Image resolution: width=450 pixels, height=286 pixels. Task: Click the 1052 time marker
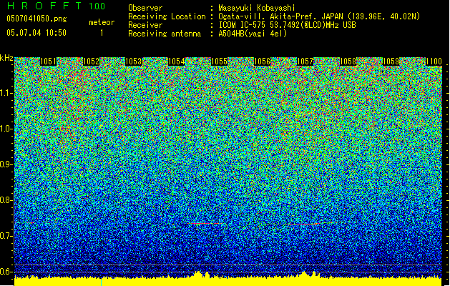(x=91, y=61)
